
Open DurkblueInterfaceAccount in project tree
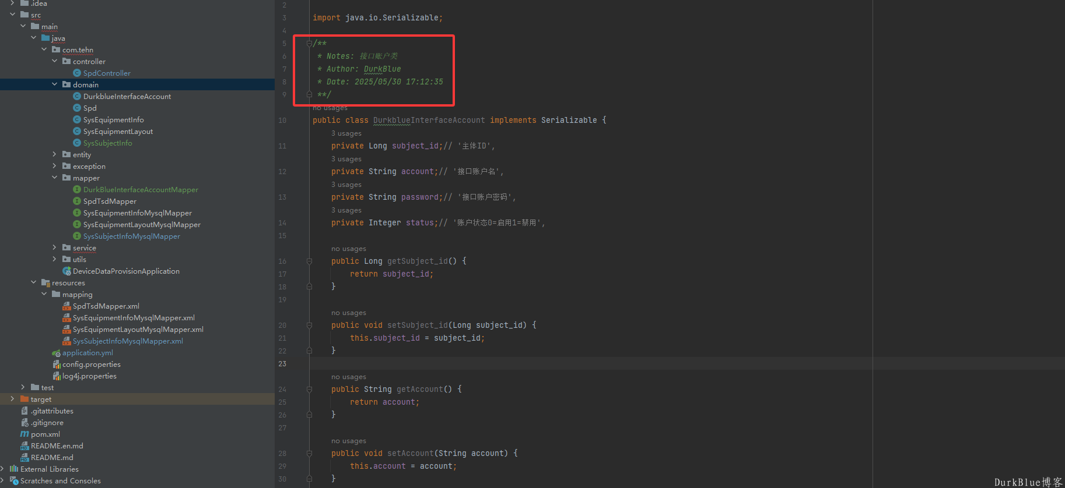[x=127, y=96]
